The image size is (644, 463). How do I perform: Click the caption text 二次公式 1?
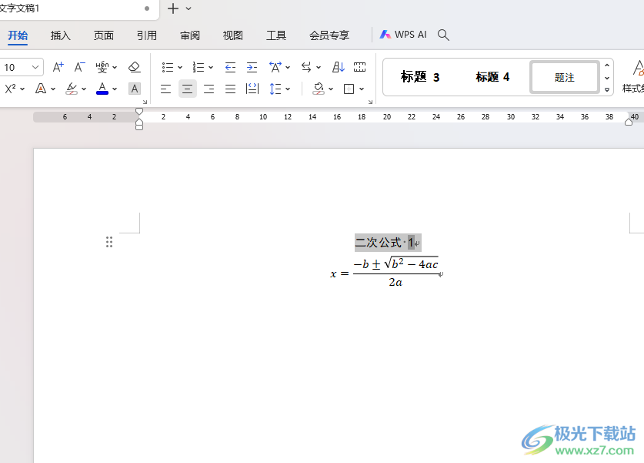pyautogui.click(x=385, y=243)
